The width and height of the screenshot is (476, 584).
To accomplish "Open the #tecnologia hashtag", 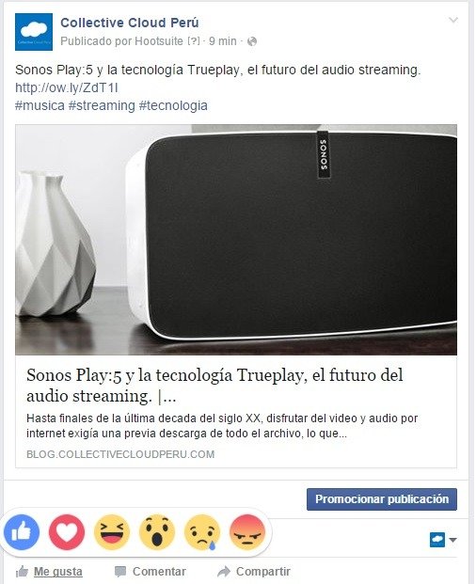I will pyautogui.click(x=173, y=105).
